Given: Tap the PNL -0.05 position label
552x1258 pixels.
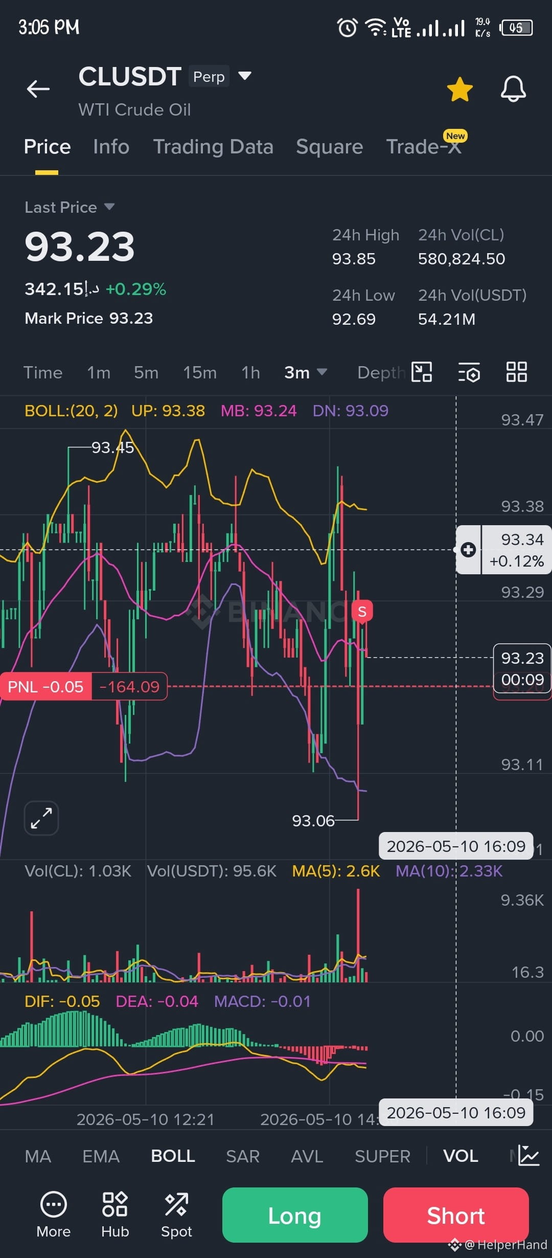Looking at the screenshot, I should (x=45, y=686).
